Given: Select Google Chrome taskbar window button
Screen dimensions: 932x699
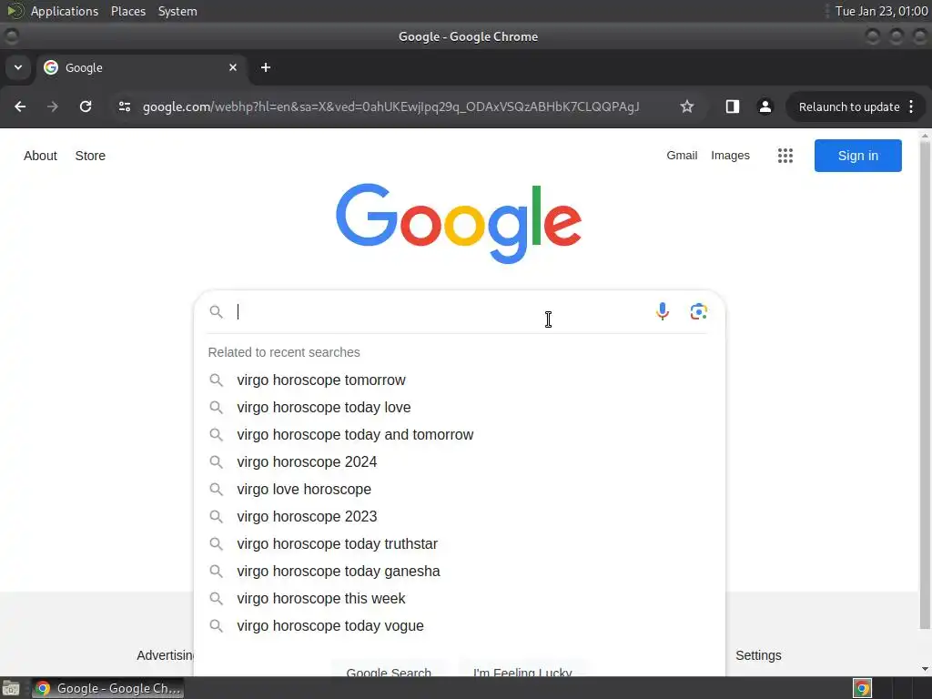Looking at the screenshot, I should (x=107, y=688).
